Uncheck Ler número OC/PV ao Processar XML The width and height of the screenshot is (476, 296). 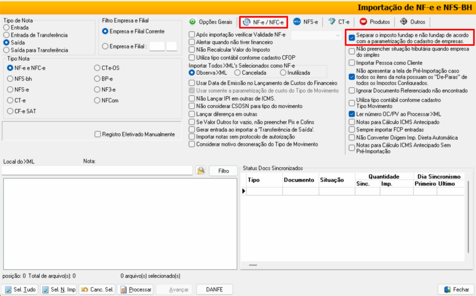coord(352,114)
